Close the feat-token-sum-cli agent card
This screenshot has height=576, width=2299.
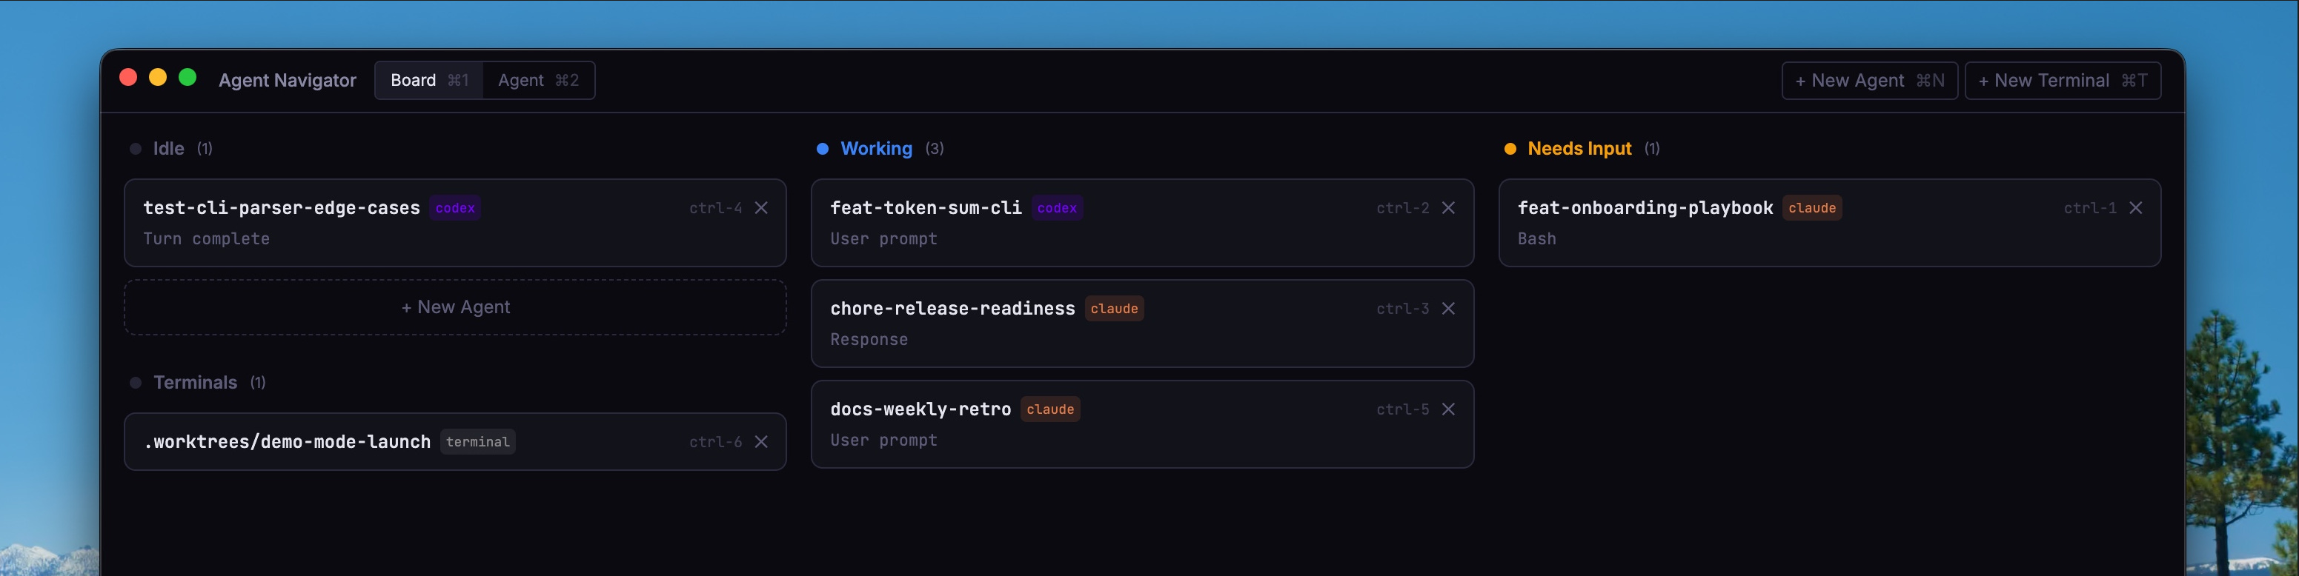tap(1448, 208)
